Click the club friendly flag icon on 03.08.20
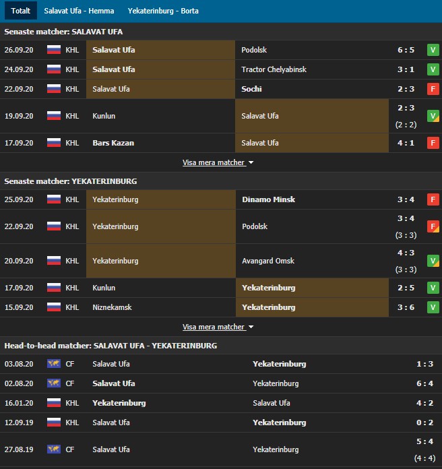The width and height of the screenshot is (442, 469). (x=54, y=364)
